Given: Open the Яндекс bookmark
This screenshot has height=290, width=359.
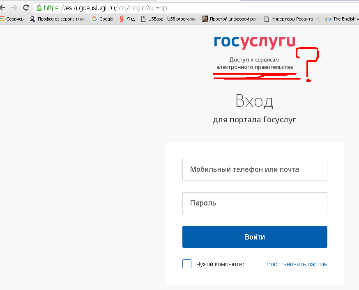Looking at the screenshot, I should tap(127, 19).
